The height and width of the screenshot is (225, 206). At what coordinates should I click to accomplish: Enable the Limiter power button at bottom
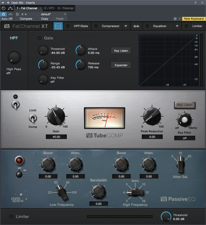coord(11,217)
